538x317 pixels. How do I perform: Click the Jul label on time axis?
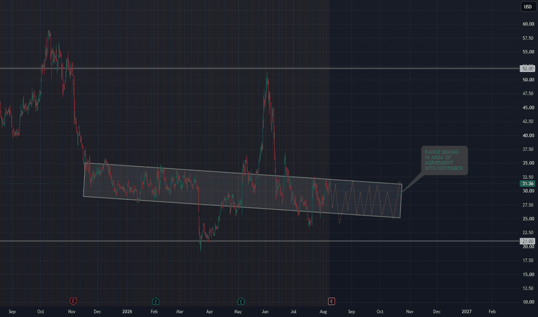pyautogui.click(x=293, y=311)
